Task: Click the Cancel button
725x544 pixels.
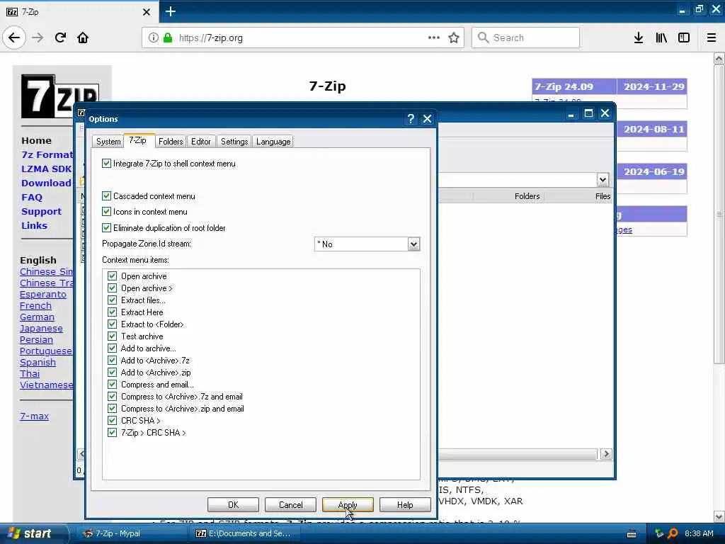Action: pyautogui.click(x=291, y=504)
